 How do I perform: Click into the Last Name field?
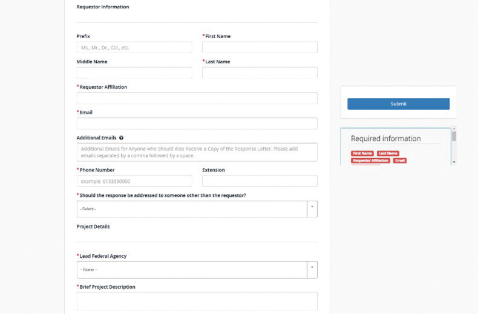tap(260, 72)
